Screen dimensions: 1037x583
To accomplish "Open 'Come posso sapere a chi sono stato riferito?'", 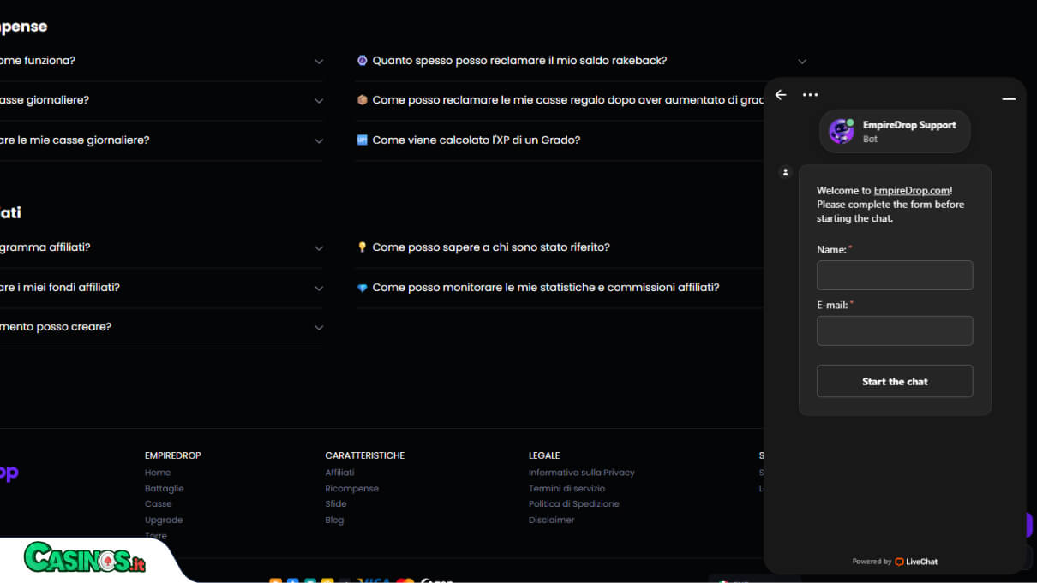I will [491, 247].
